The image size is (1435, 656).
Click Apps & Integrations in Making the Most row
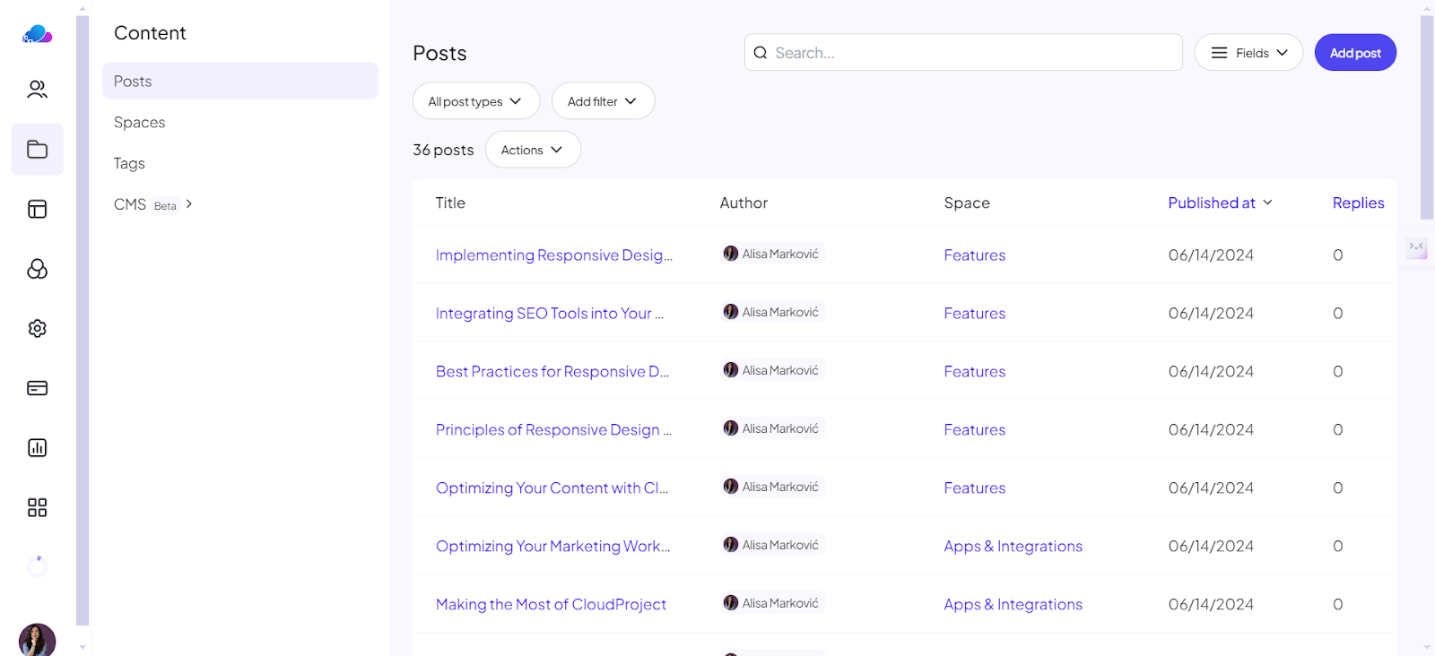(x=1013, y=604)
